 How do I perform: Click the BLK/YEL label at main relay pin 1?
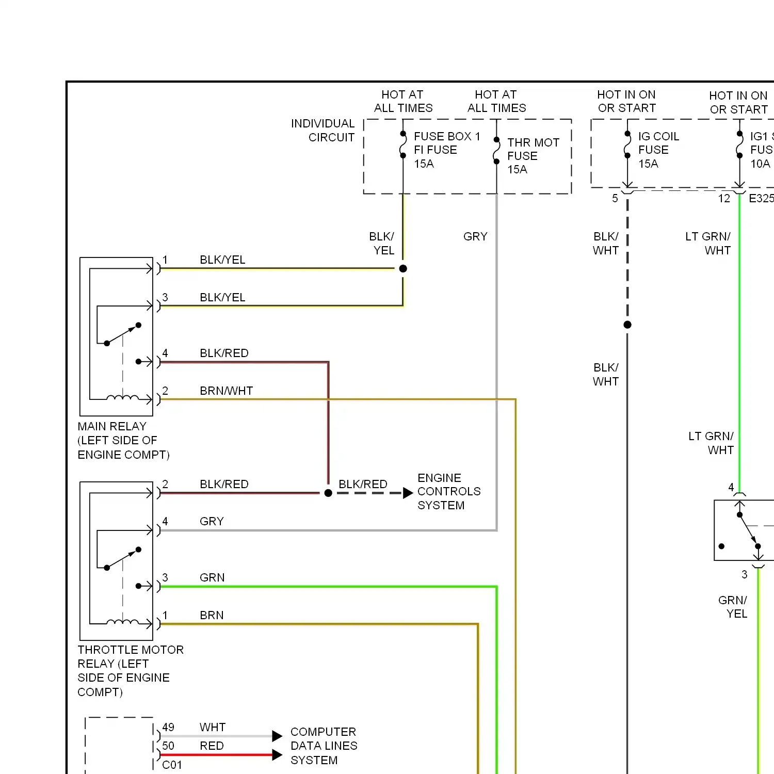(x=222, y=260)
